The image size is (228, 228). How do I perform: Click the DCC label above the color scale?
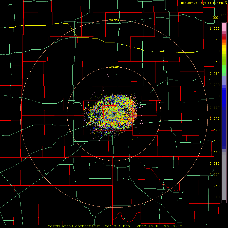point(223,15)
